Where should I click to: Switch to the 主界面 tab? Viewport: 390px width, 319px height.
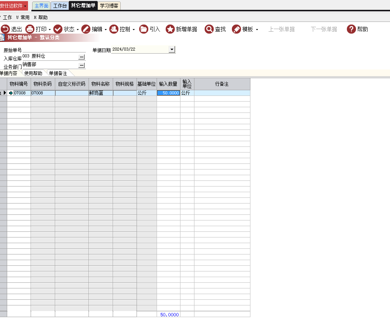[41, 6]
